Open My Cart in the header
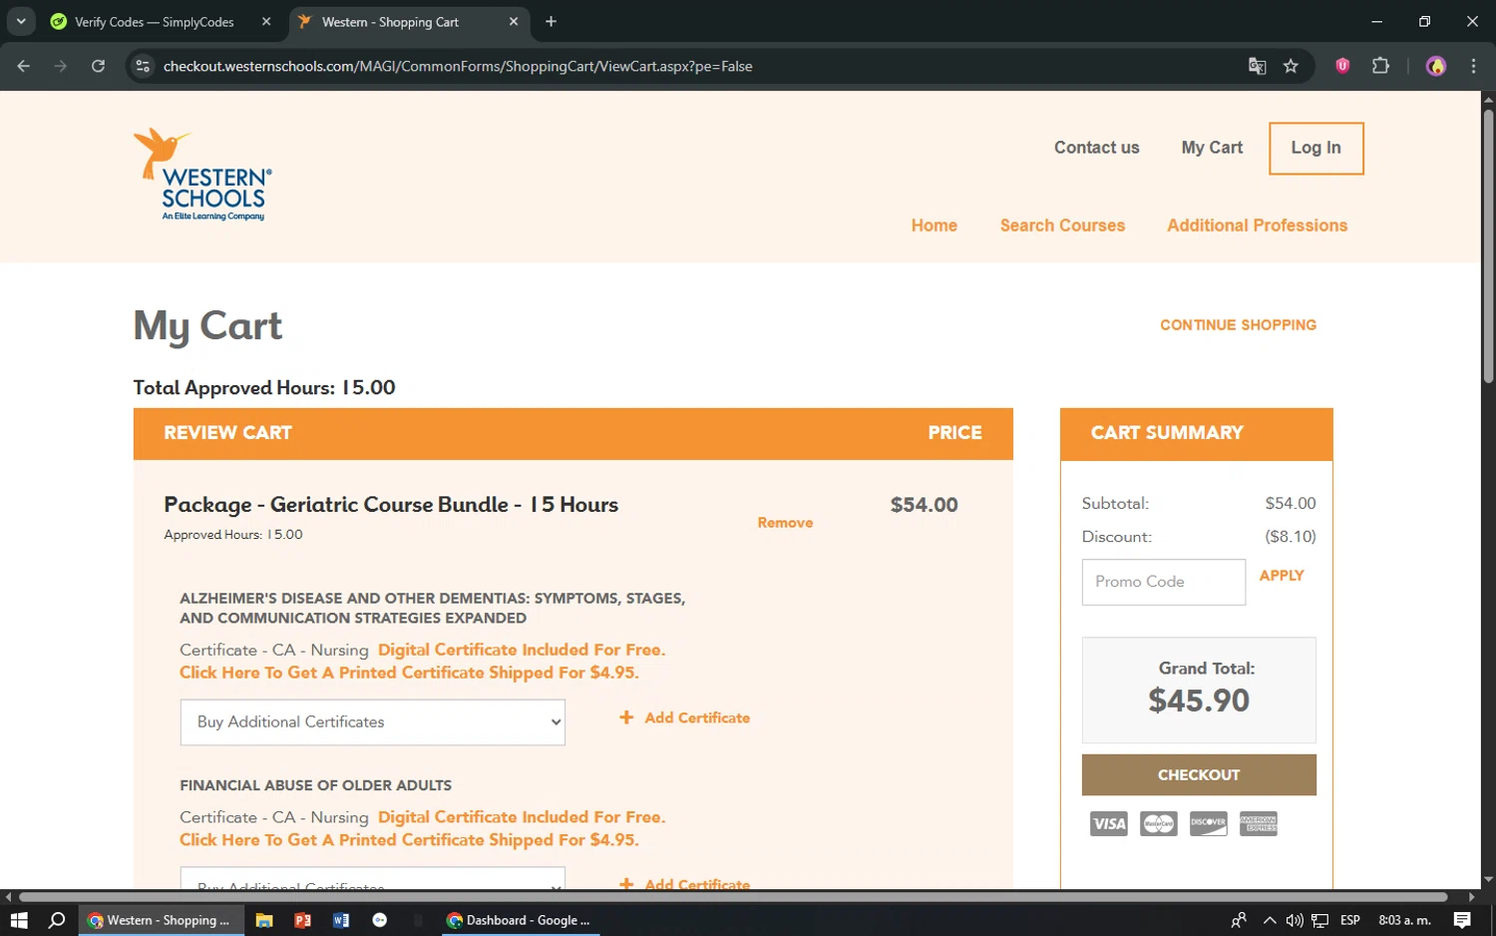Viewport: 1496px width, 936px height. [1212, 148]
